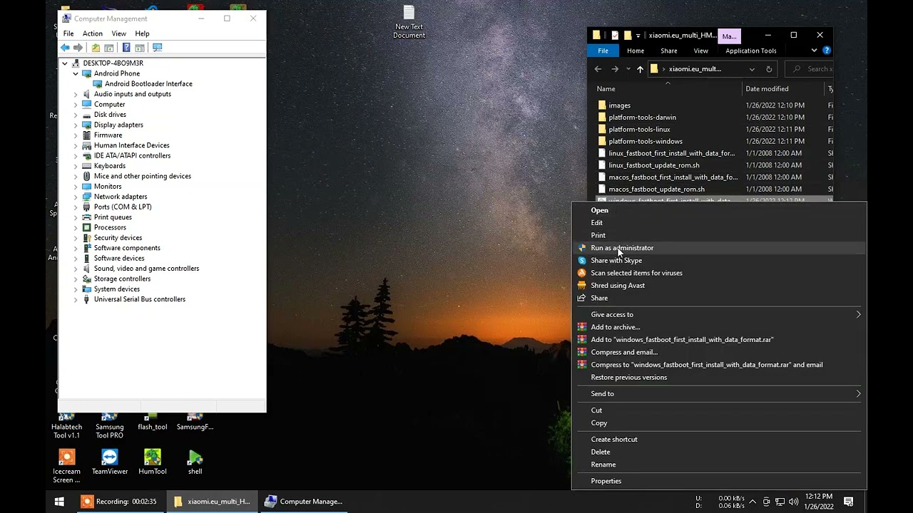Expand the Disk drives category
This screenshot has height=513, width=913.
coord(76,115)
